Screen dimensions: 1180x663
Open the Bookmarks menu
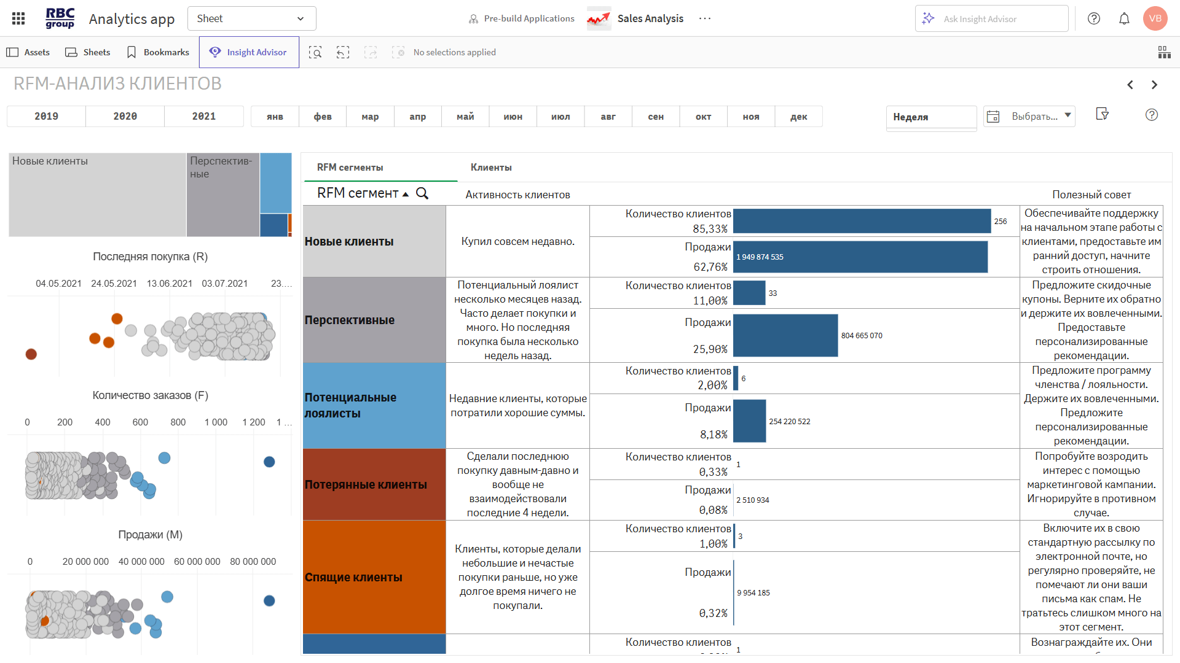[x=158, y=52]
